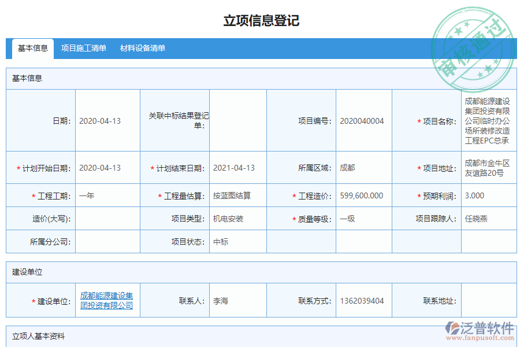
Task: Click the 联系方式 number 1362039404
Action: coord(363,300)
